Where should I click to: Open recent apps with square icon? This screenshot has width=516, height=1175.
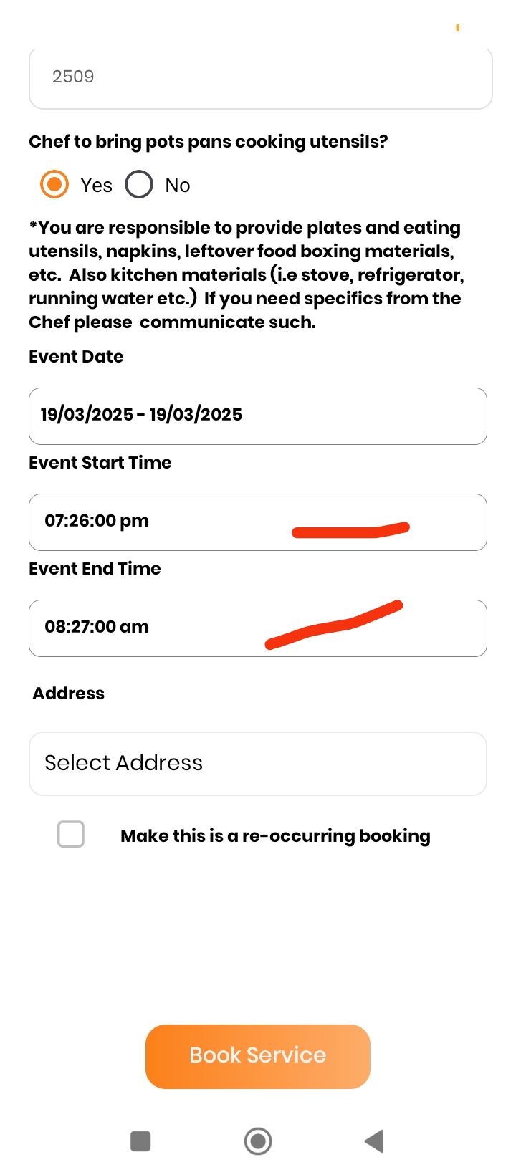tap(140, 1141)
